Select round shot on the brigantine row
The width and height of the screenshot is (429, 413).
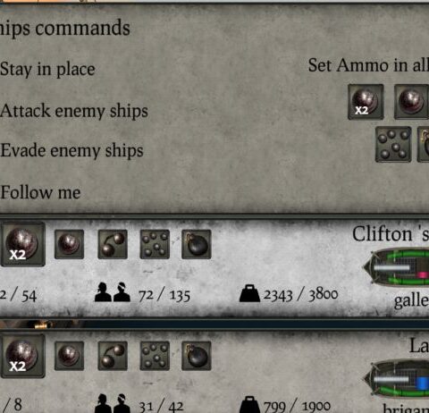tap(69, 356)
